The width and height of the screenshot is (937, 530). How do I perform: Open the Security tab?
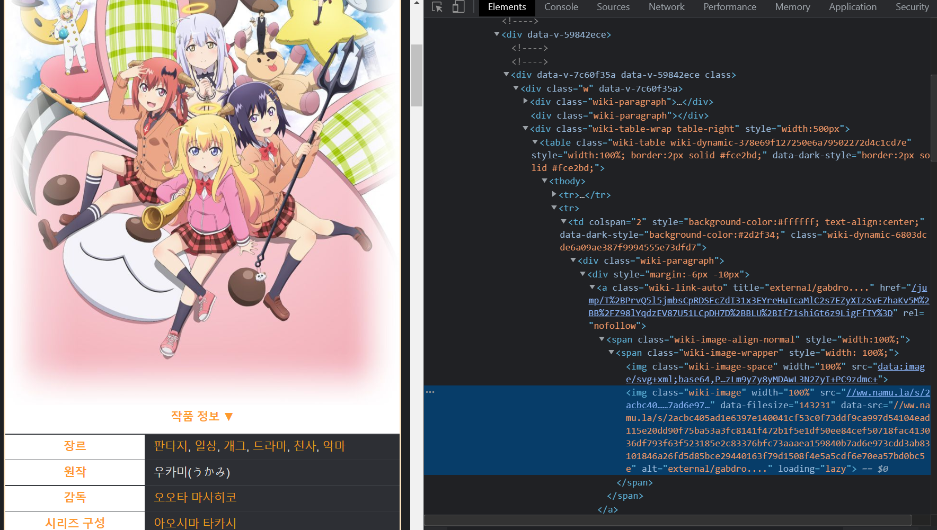(912, 7)
